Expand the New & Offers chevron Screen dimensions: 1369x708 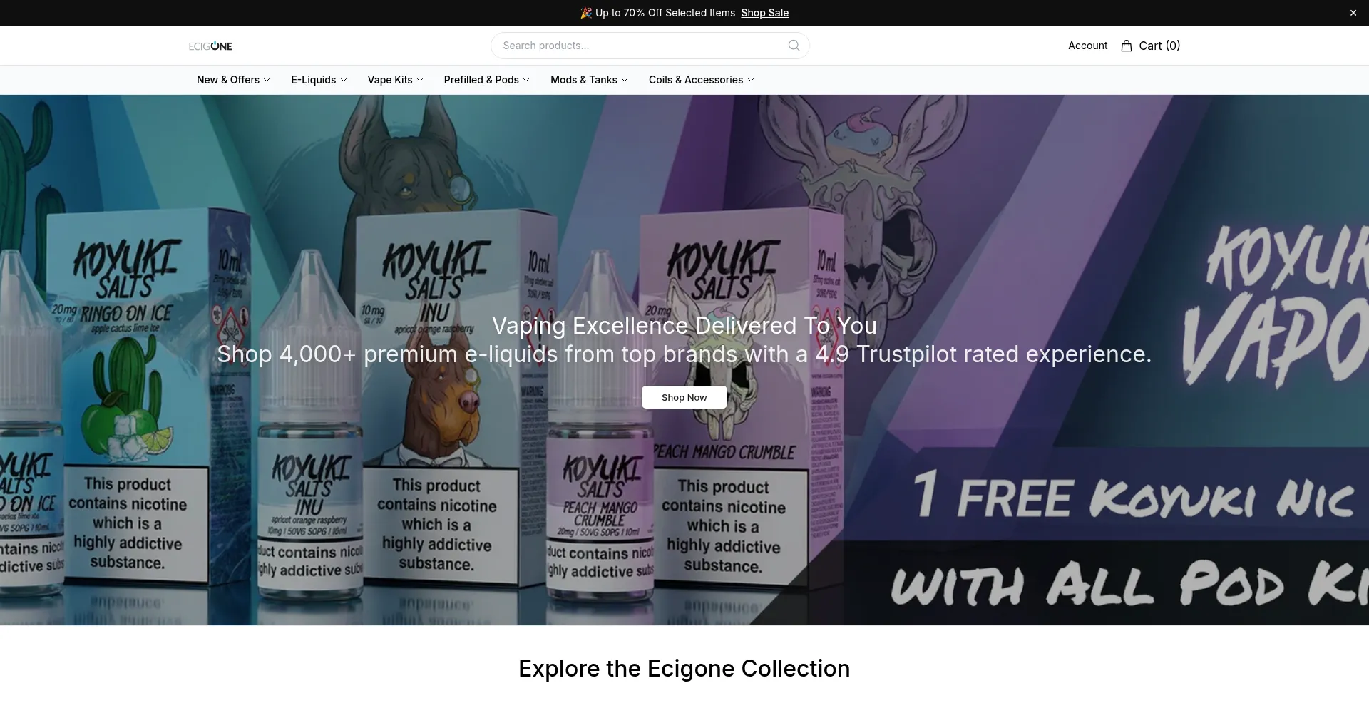tap(267, 80)
